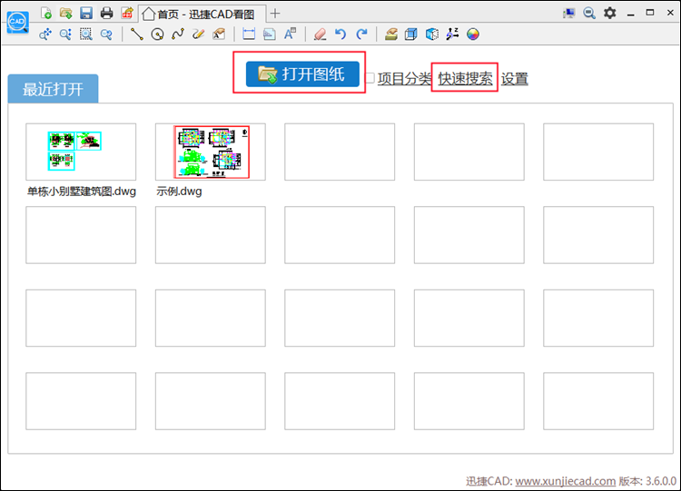Open the 首页 - 迅捷CAD看图 tab

[x=202, y=14]
